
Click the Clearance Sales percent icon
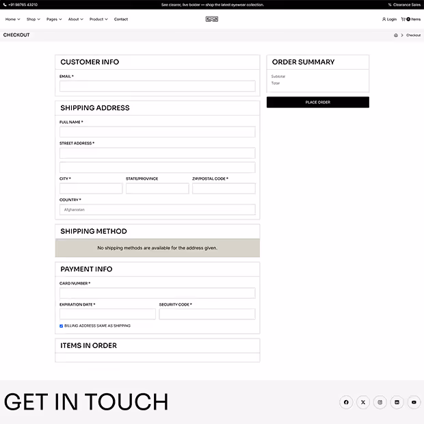390,5
